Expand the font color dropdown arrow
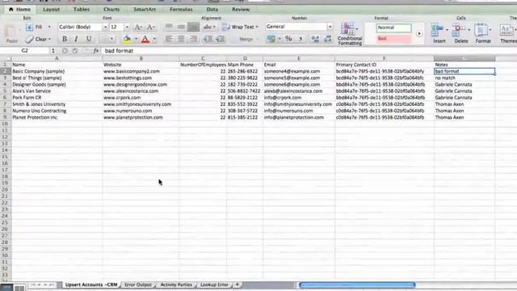Viewport: 517px width, 291px height. (x=154, y=39)
